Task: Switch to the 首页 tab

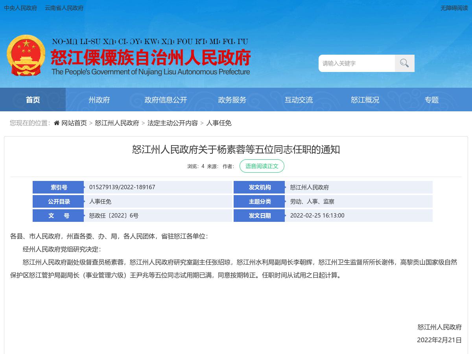Action: click(x=33, y=100)
